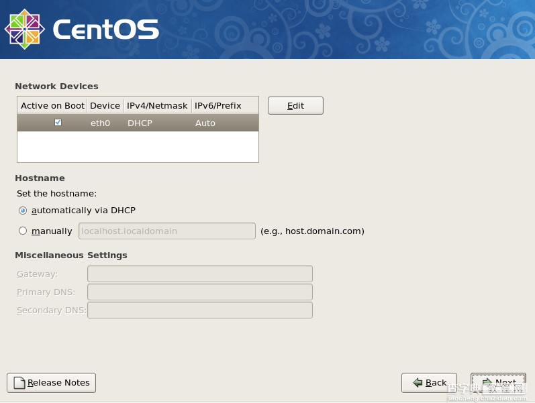
Task: Click the IPv6/Prefix column header
Action: [225, 106]
